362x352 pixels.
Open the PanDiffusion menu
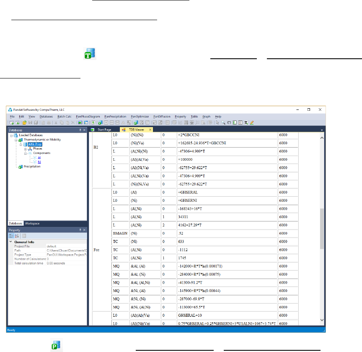162,117
